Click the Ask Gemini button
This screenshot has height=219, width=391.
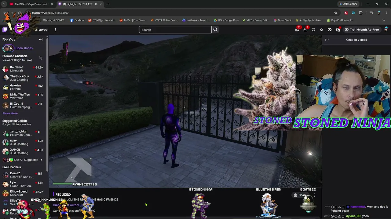click(x=348, y=4)
